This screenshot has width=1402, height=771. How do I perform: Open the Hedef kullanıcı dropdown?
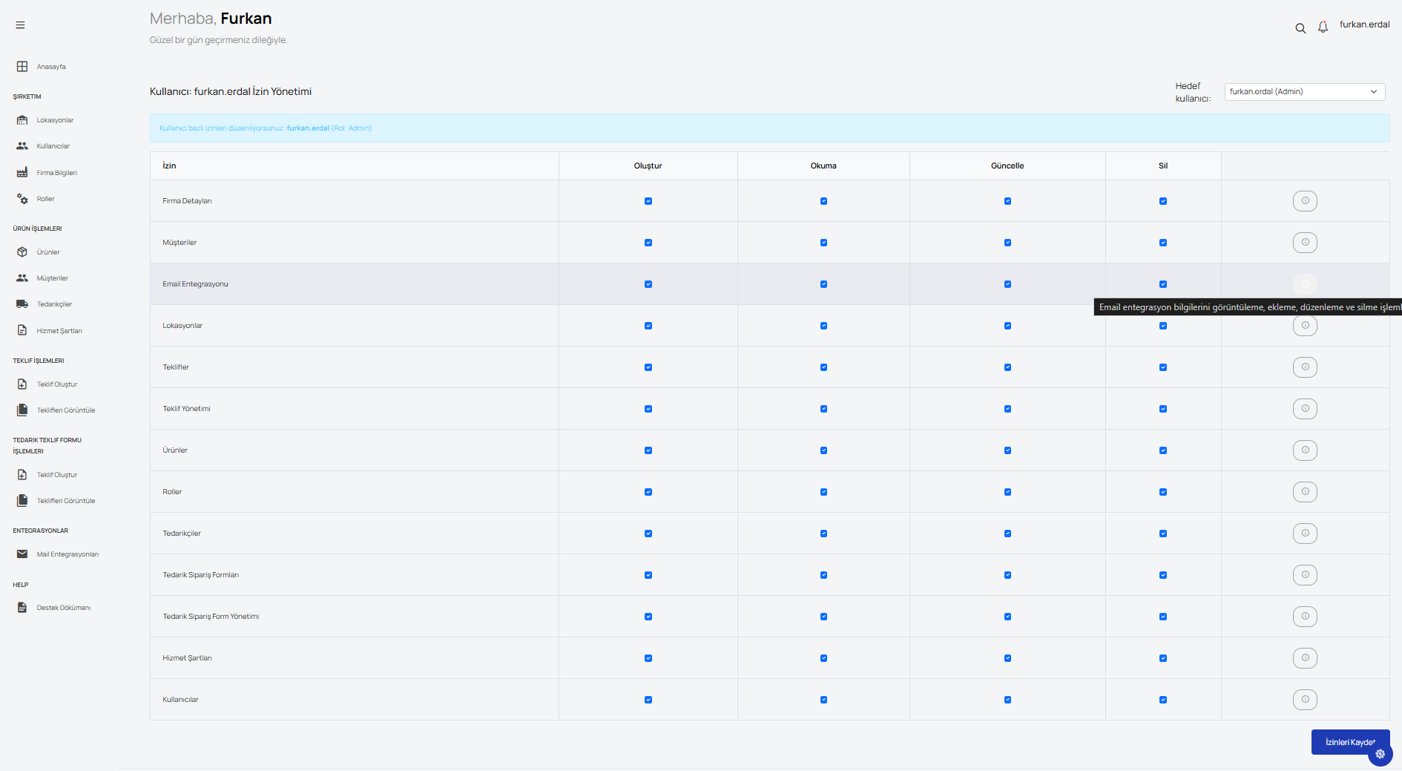(1303, 92)
